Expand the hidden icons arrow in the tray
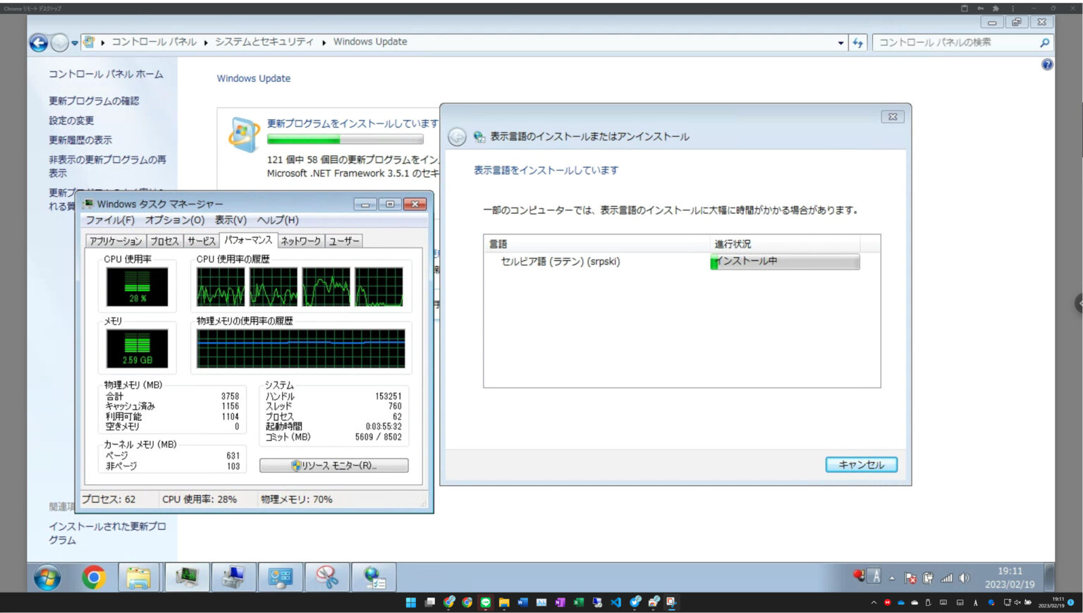 click(x=892, y=578)
